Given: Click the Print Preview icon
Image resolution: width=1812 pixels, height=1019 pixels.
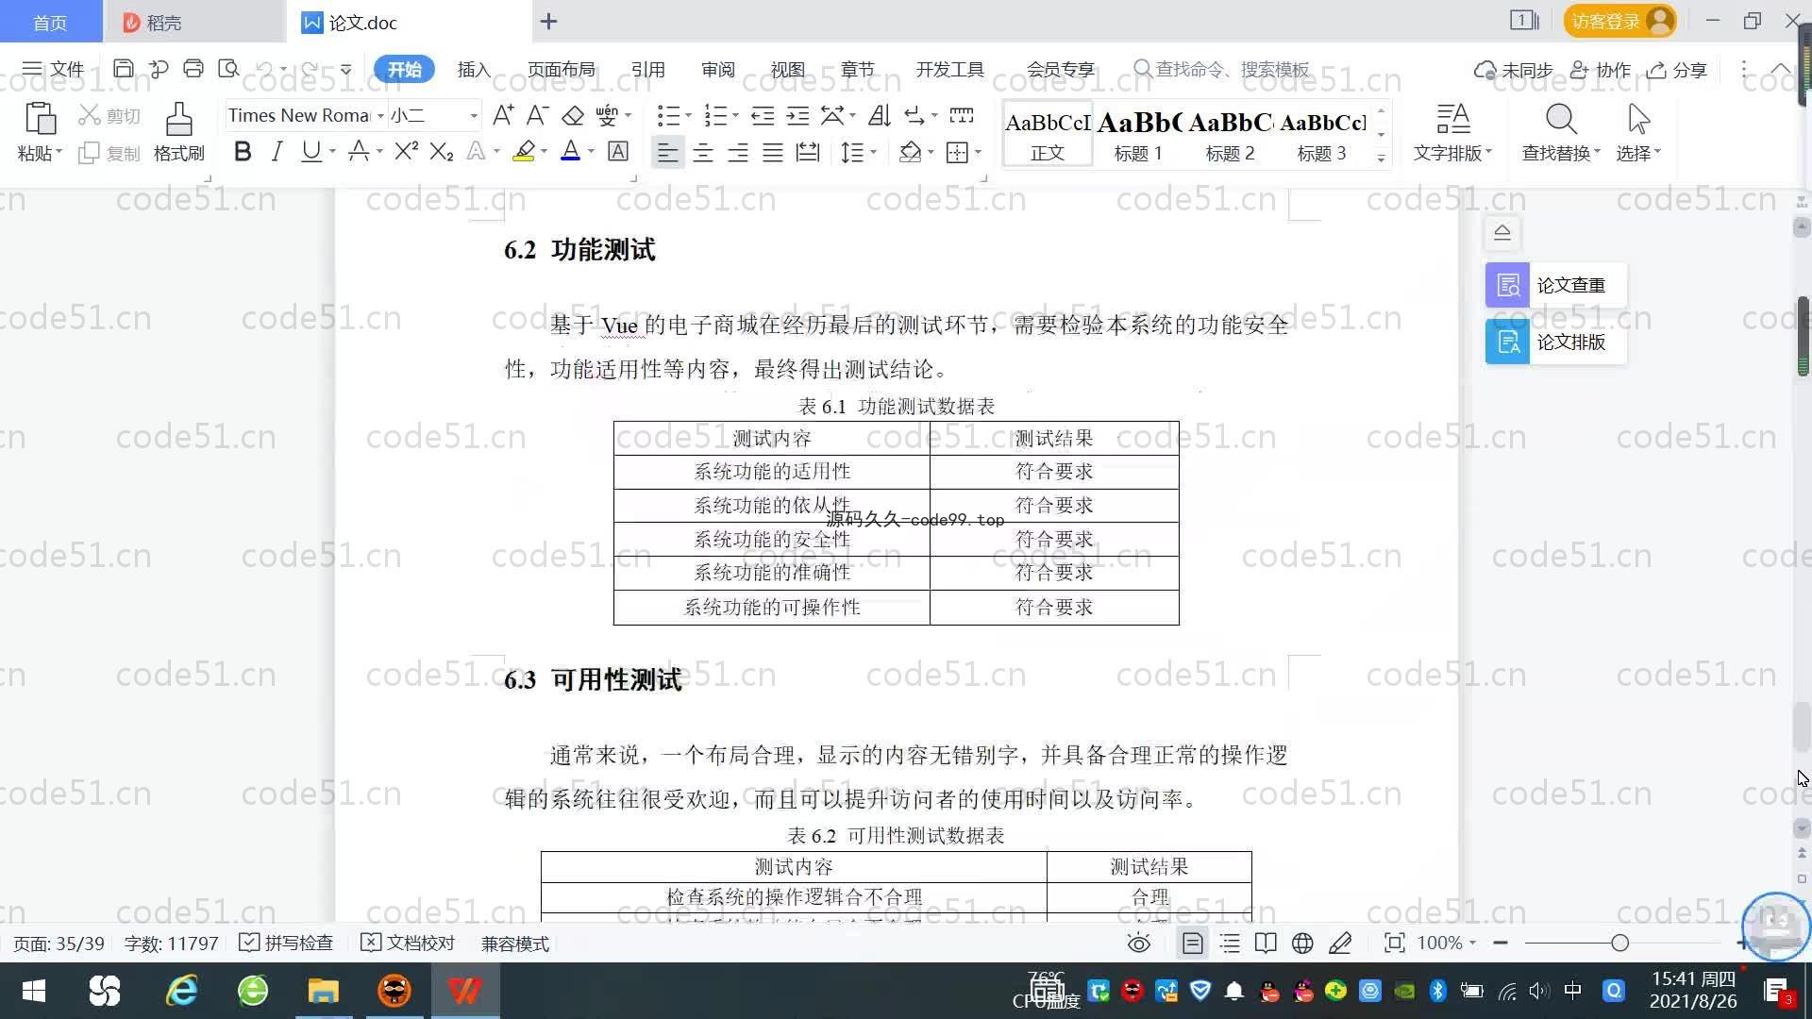Looking at the screenshot, I should point(228,69).
